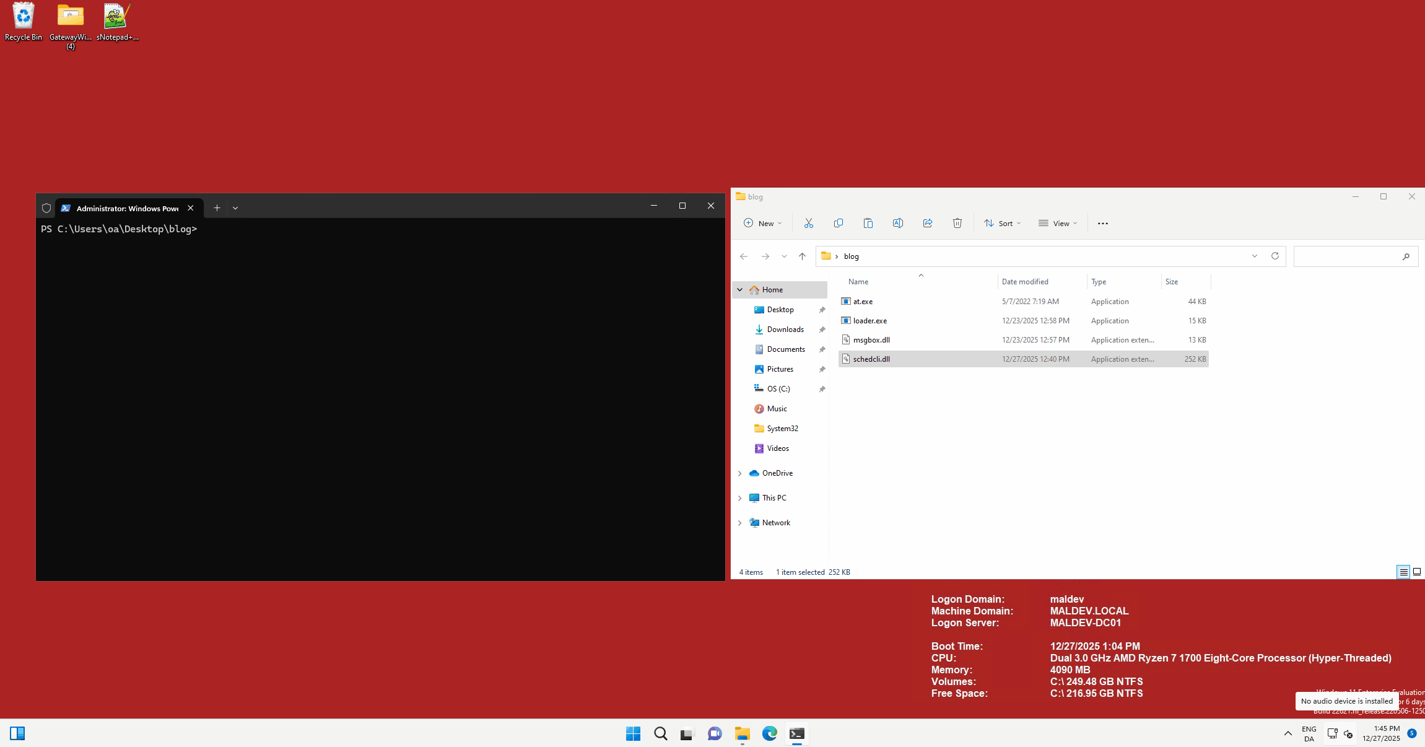
Task: Open the View dropdown
Action: [1058, 223]
